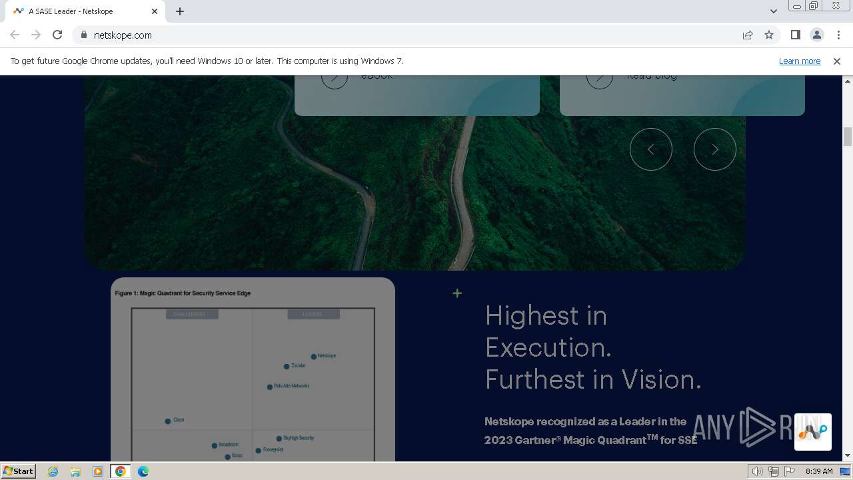Show next carousel slide
The image size is (853, 480).
715,149
